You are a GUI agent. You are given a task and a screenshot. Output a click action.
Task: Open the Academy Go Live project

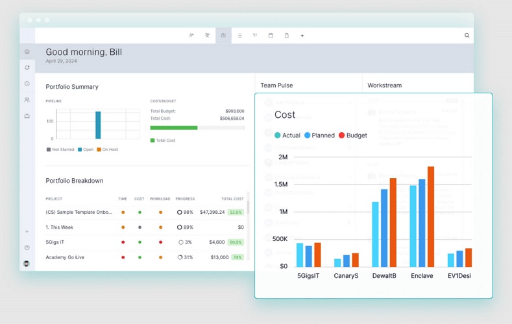point(65,257)
